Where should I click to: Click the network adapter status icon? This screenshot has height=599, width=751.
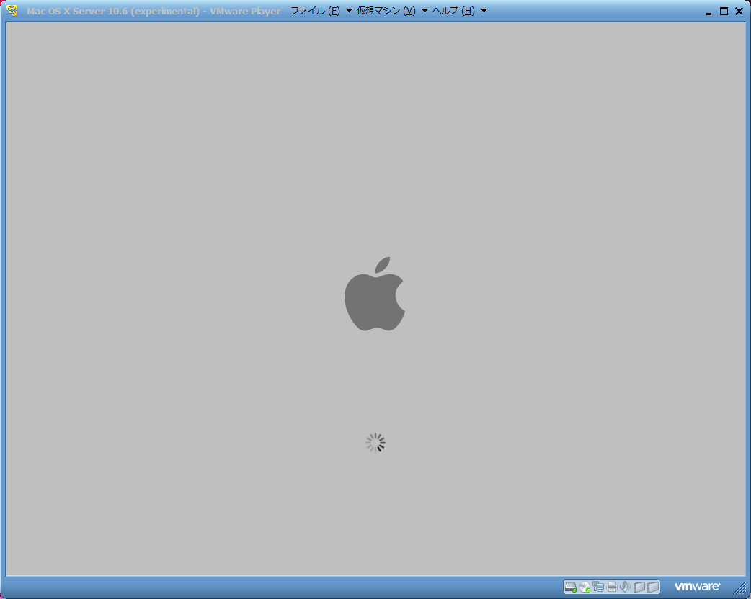pyautogui.click(x=598, y=587)
